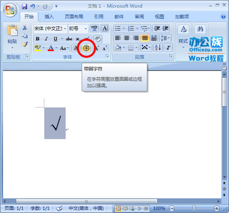Toggle character shading A button
The height and width of the screenshot is (213, 229).
pos(76,48)
